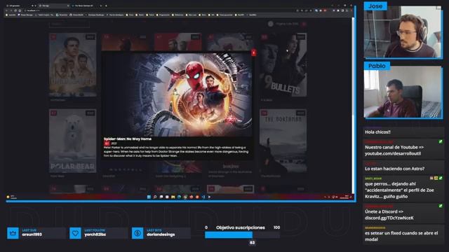
Task: Open the Uncharted movie poster card
Action: tap(73, 64)
